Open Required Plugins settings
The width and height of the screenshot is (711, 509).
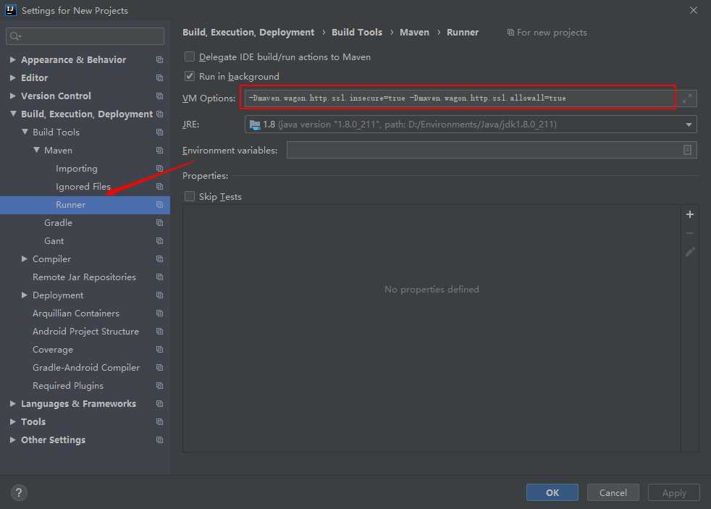click(68, 386)
